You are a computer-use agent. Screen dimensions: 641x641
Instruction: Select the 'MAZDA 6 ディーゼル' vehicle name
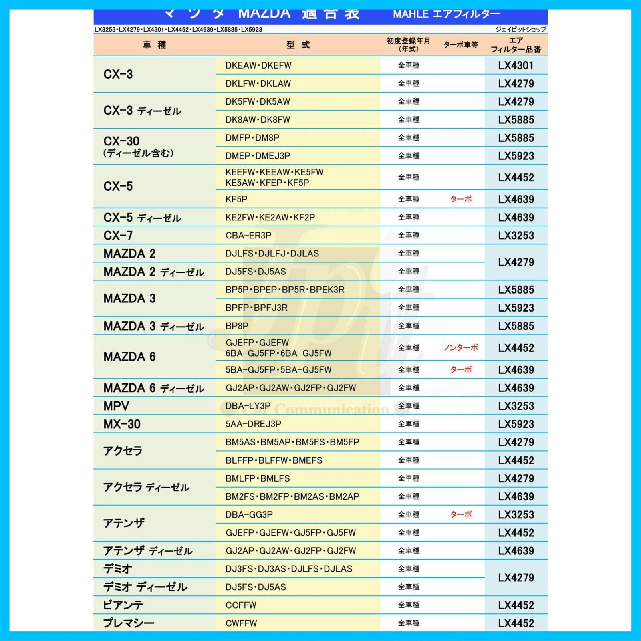(154, 388)
